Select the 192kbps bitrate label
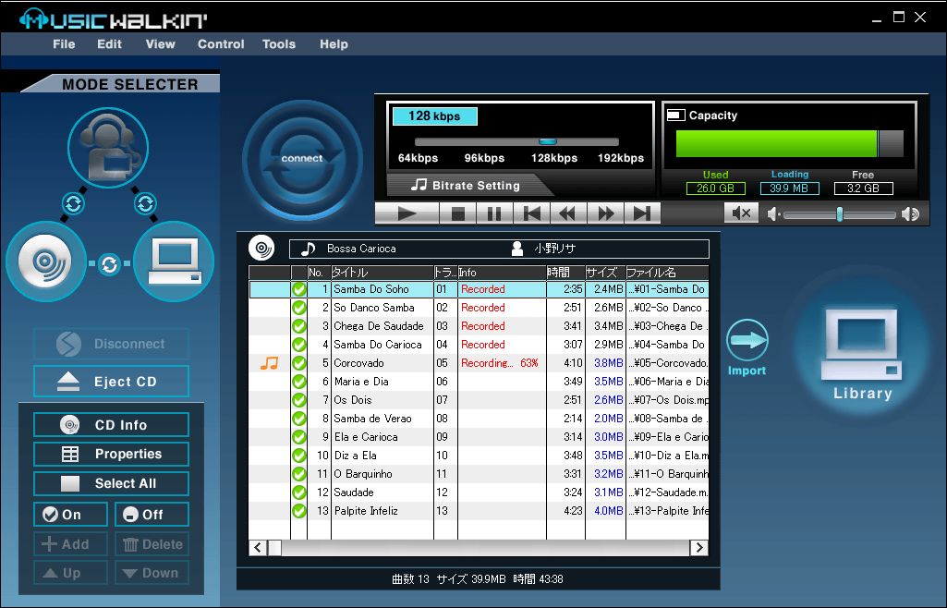 621,158
